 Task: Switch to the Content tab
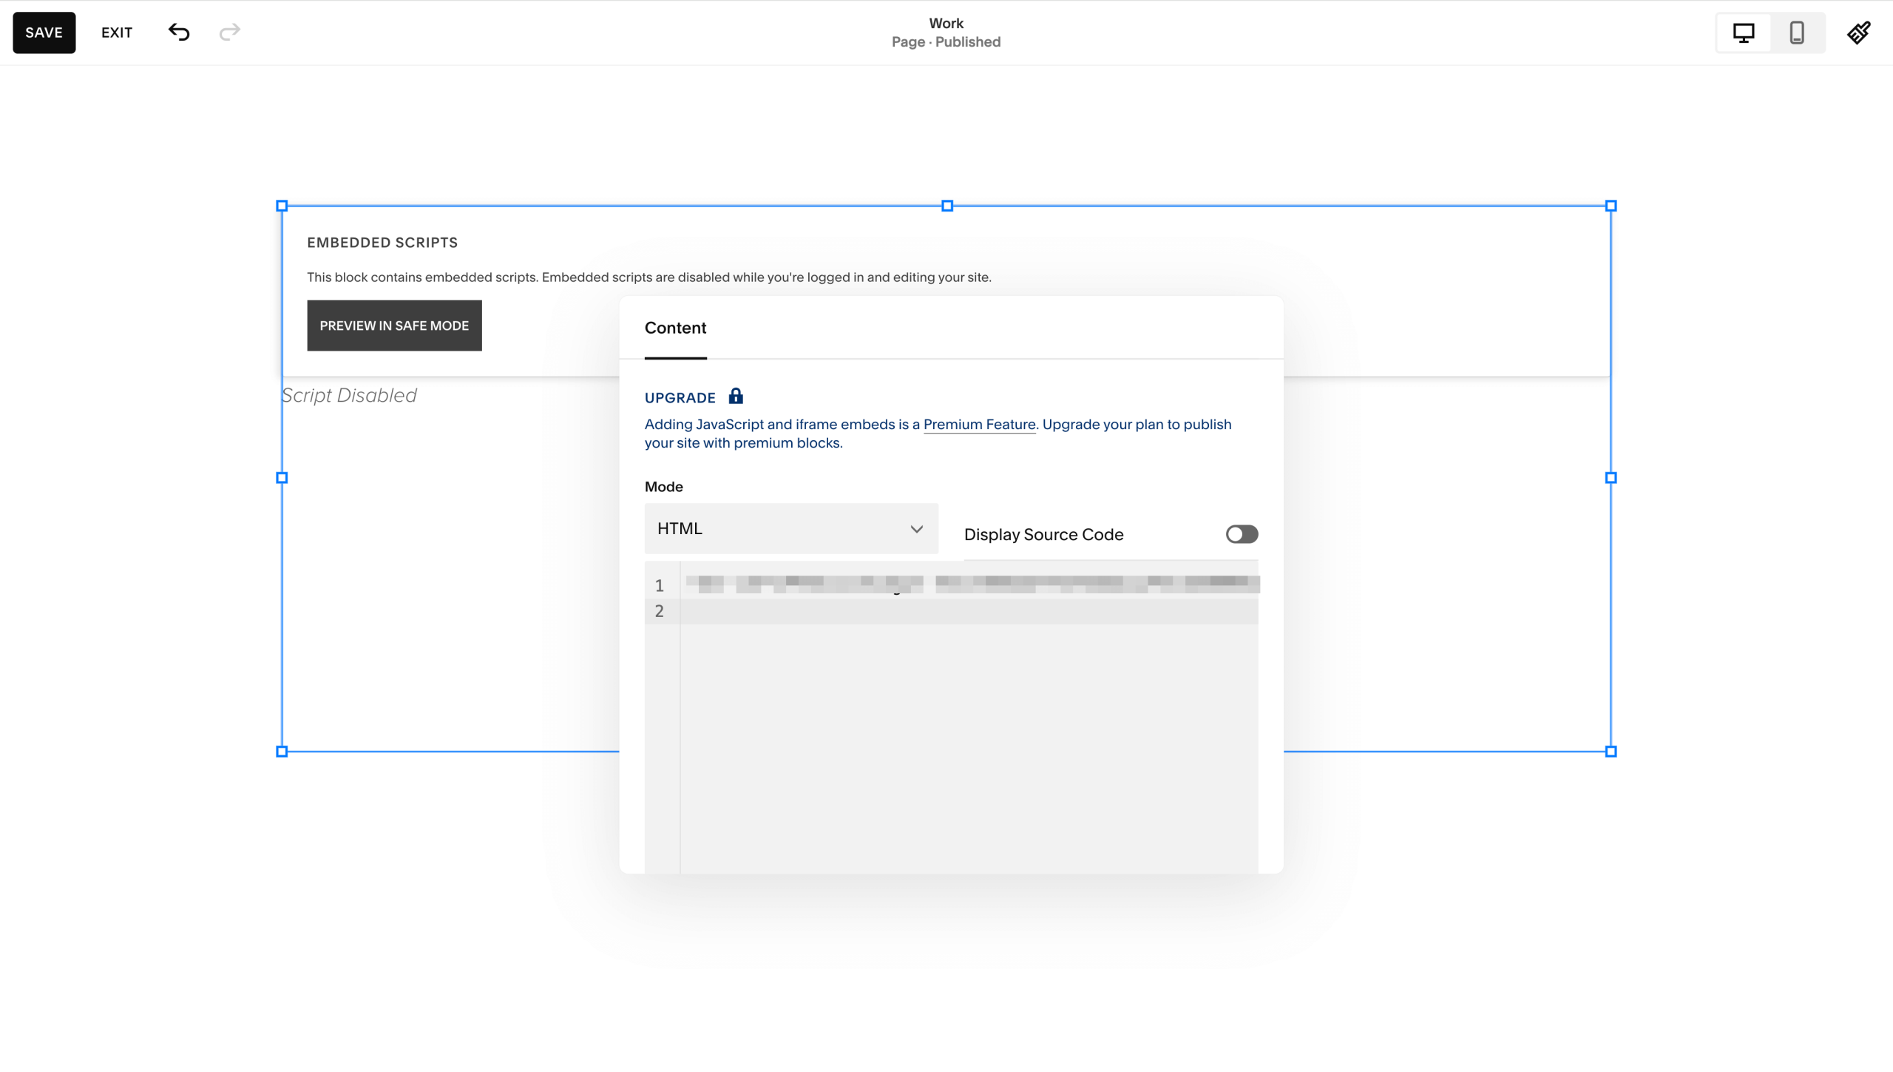tap(674, 328)
